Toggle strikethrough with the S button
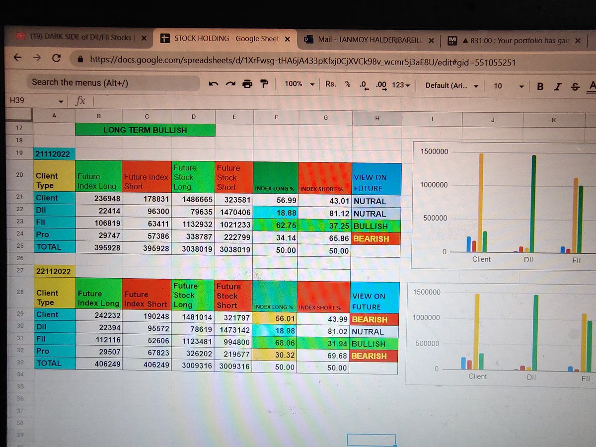The image size is (596, 447). 575,87
